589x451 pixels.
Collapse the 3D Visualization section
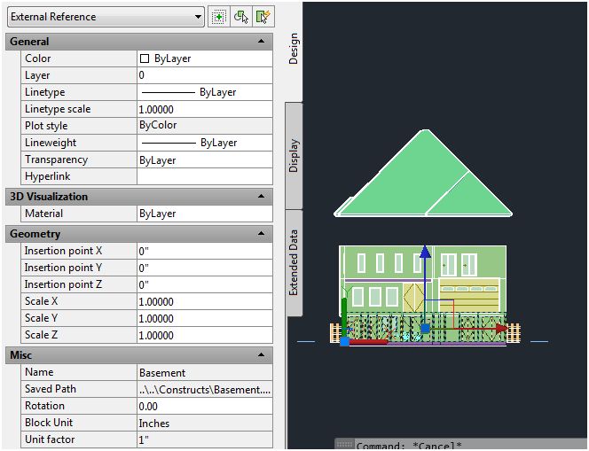coord(261,196)
